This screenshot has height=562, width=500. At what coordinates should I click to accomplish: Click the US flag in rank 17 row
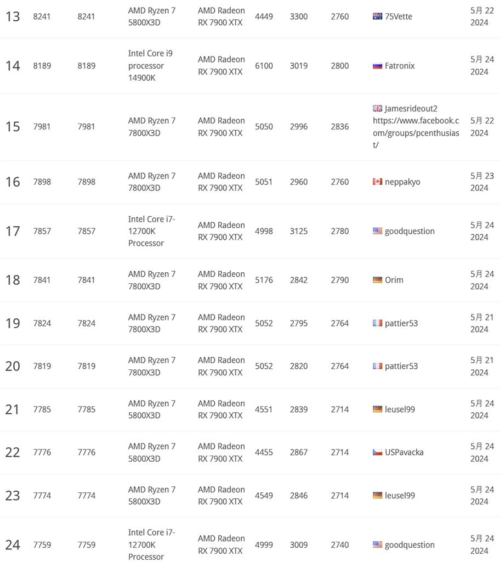pyautogui.click(x=377, y=231)
